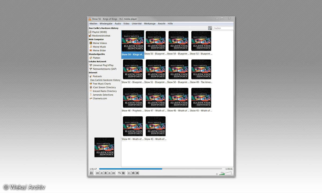
Task: Select Show 56 - Kings of Kings thumbnail
Action: pyautogui.click(x=133, y=41)
